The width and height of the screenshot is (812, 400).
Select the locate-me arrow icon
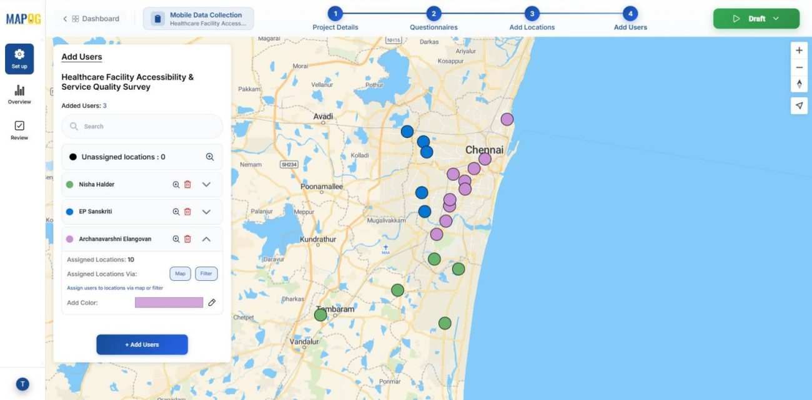[799, 105]
